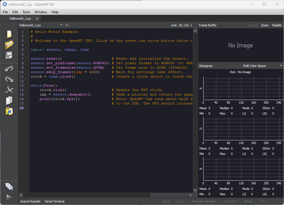Save the script with the floppy disk icon
The height and width of the screenshot is (205, 284).
(9, 55)
